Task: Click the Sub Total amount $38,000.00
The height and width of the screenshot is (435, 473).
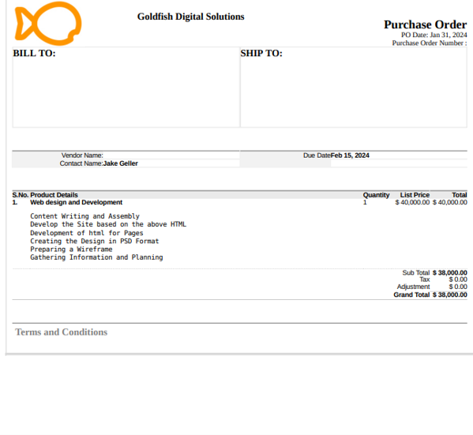Action: click(x=449, y=272)
